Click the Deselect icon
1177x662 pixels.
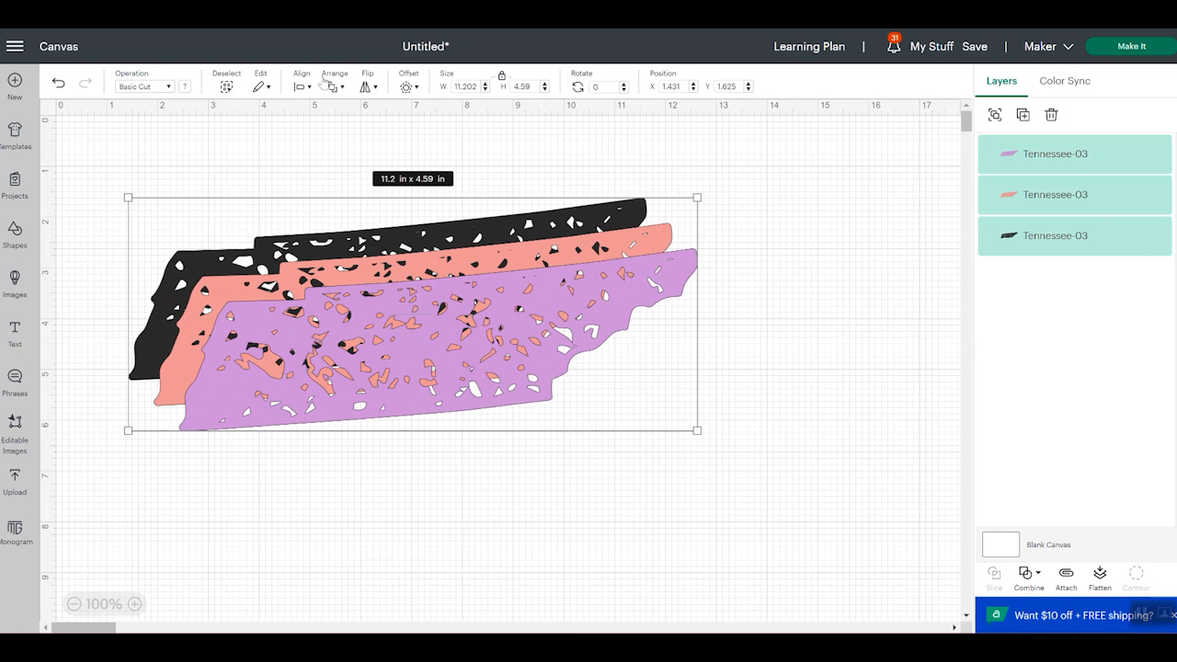tap(226, 86)
